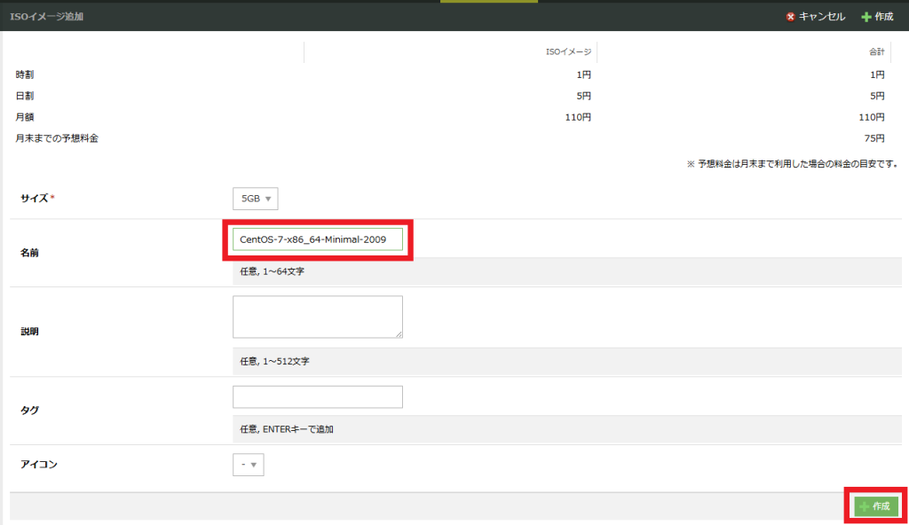Click the plus icon on bottom 作成 button
909x525 pixels.
click(865, 506)
